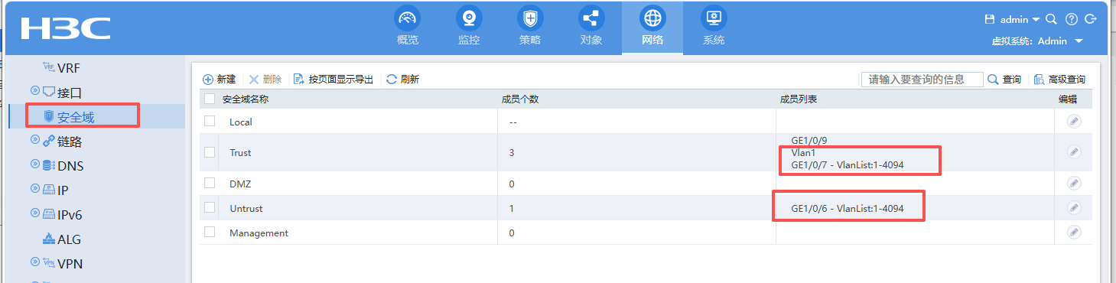Check the Management zone checkbox
This screenshot has width=1116, height=283.
tap(210, 233)
